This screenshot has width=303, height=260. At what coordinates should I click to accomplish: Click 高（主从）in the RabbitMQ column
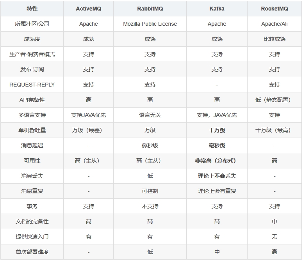coord(149,161)
